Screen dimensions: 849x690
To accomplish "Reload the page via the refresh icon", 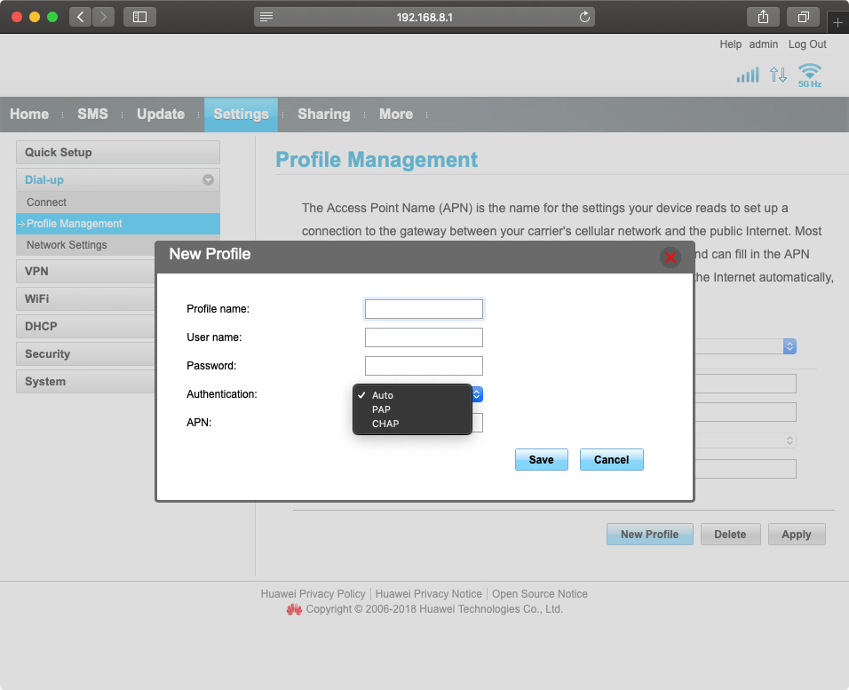I will tap(583, 16).
